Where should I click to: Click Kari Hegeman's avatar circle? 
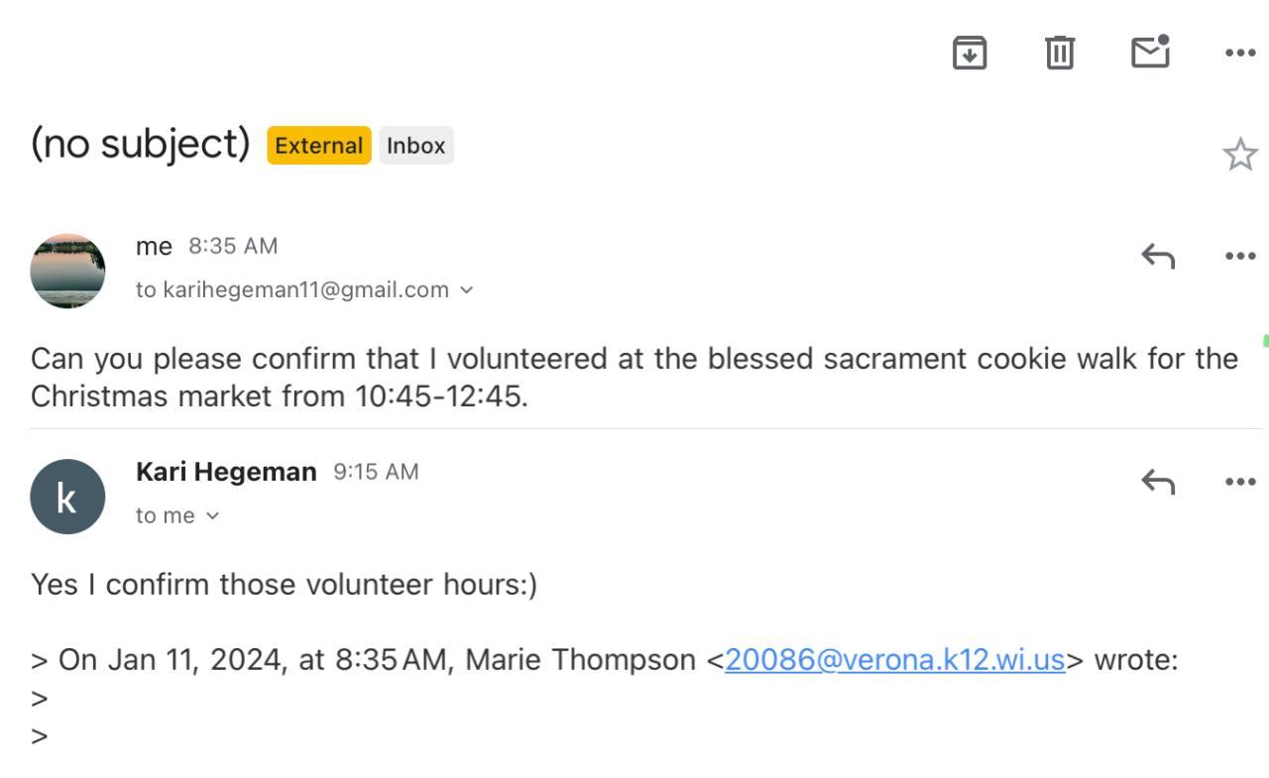tap(67, 497)
